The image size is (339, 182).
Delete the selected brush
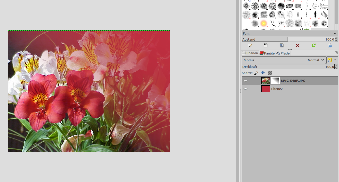click(298, 45)
